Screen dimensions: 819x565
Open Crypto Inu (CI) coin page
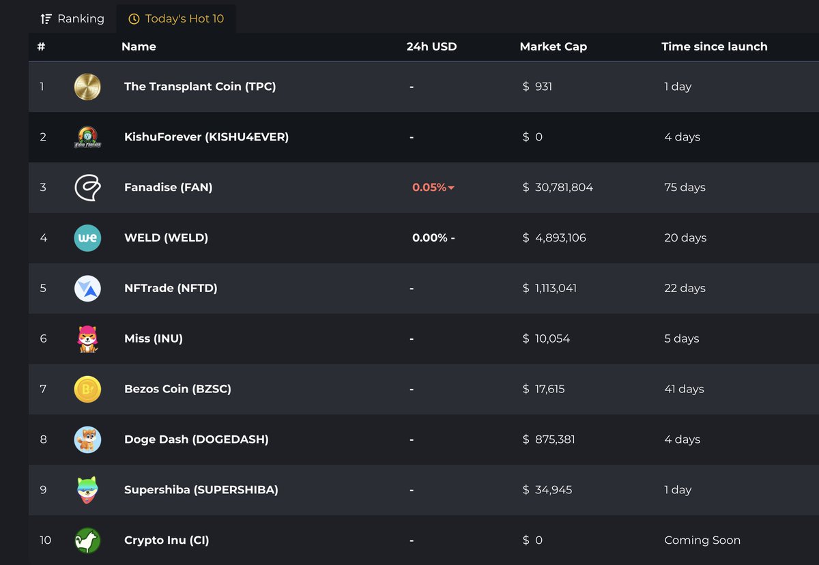pyautogui.click(x=167, y=540)
